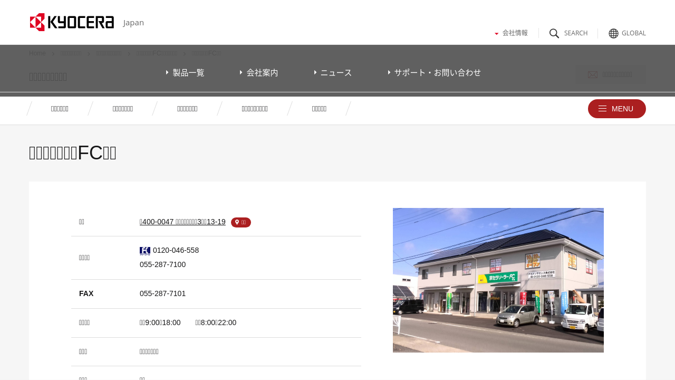Screen dimensions: 675x380
Task: Click the storefront building photo
Action: (498, 280)
